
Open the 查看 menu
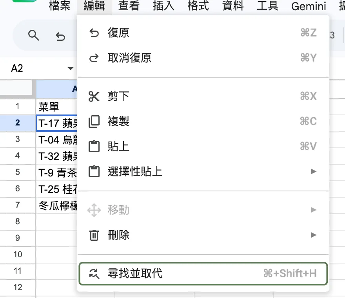pyautogui.click(x=129, y=6)
